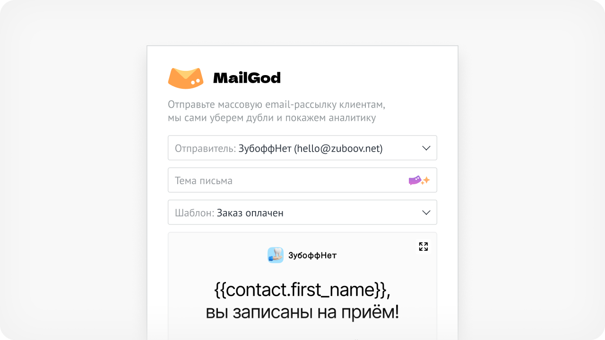Image resolution: width=605 pixels, height=340 pixels.
Task: Click the Заказ оплачен template name
Action: click(250, 213)
